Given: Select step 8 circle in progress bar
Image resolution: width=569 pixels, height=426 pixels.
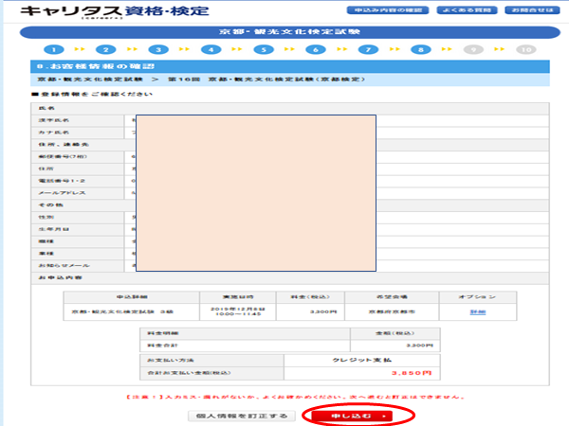Looking at the screenshot, I should pyautogui.click(x=421, y=49).
